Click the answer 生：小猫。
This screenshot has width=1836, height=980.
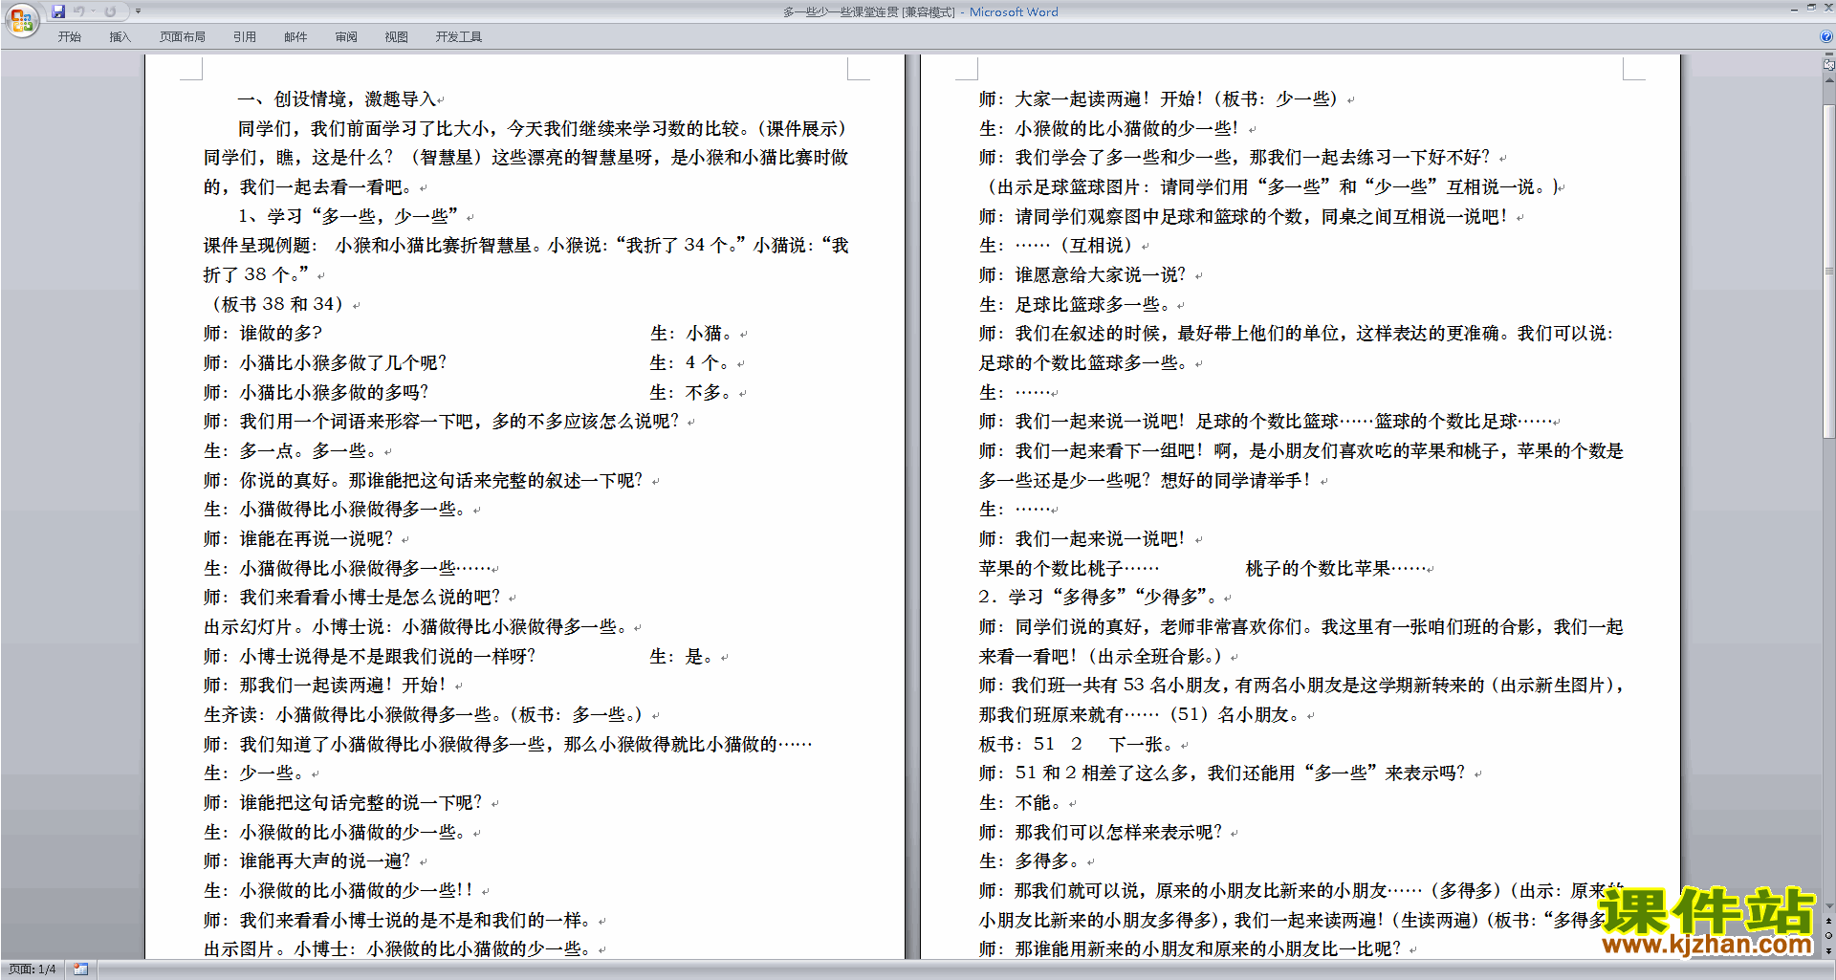pyautogui.click(x=692, y=334)
